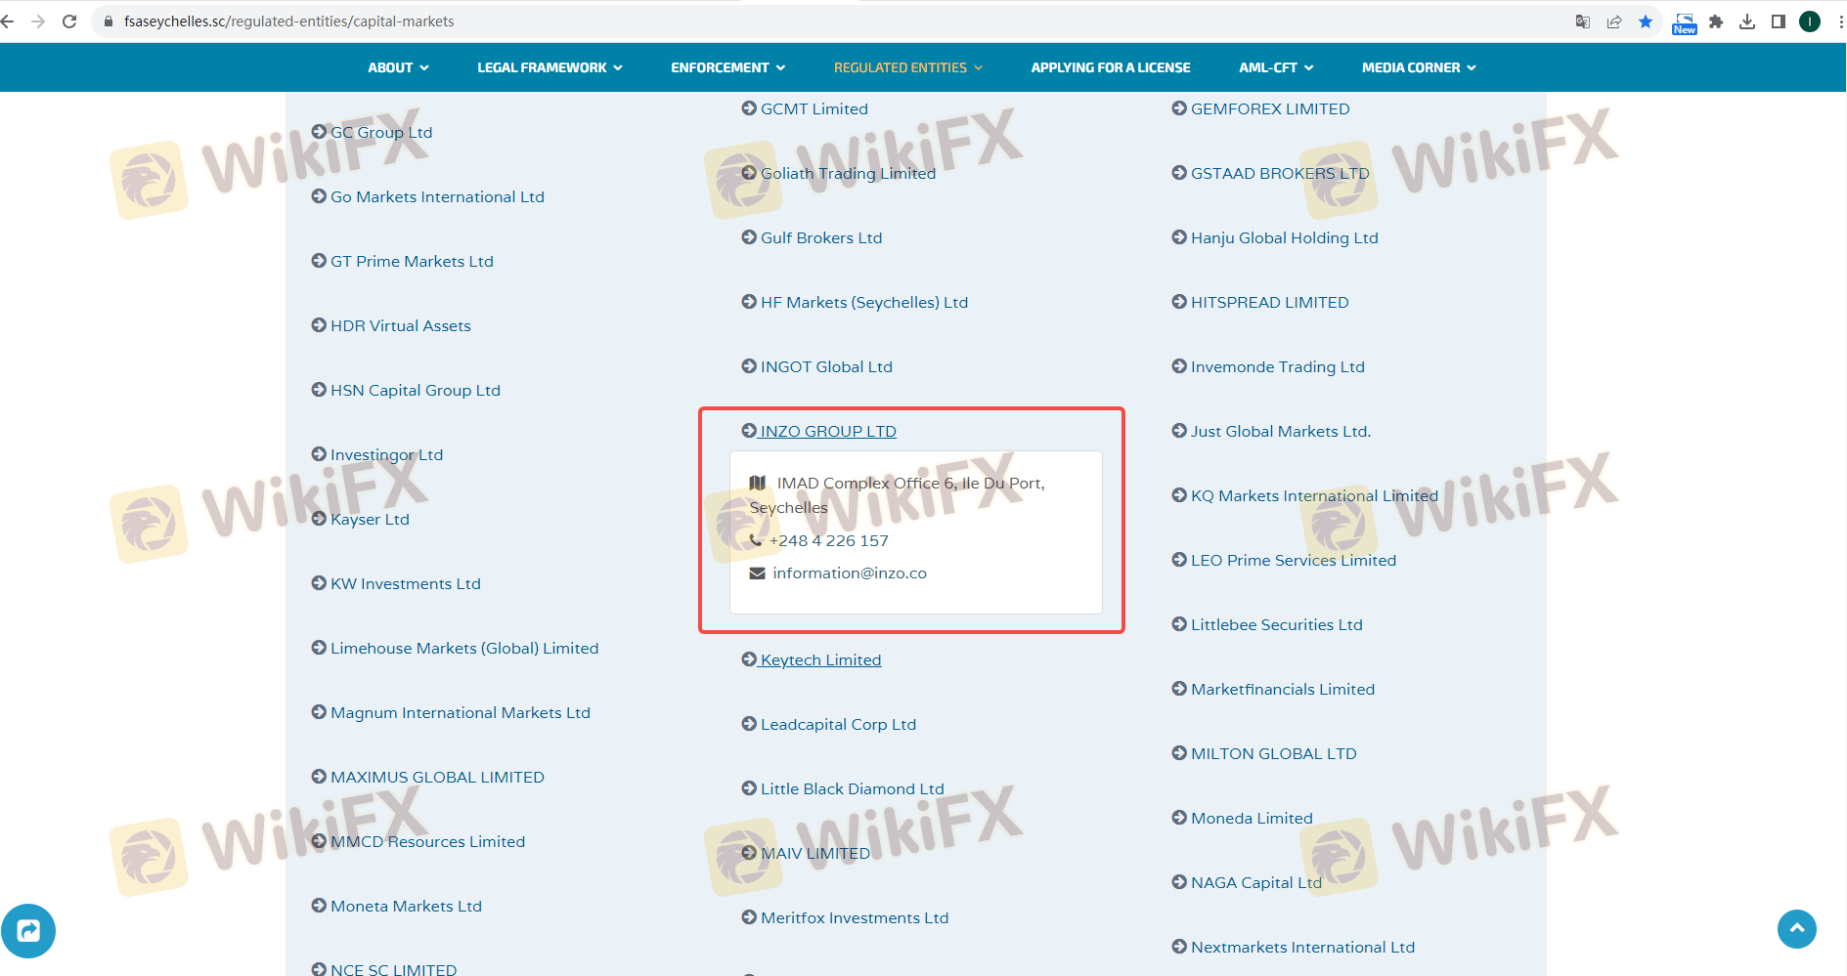Click the arrow icon beside GEMFOREX LIMITED

pos(1179,108)
